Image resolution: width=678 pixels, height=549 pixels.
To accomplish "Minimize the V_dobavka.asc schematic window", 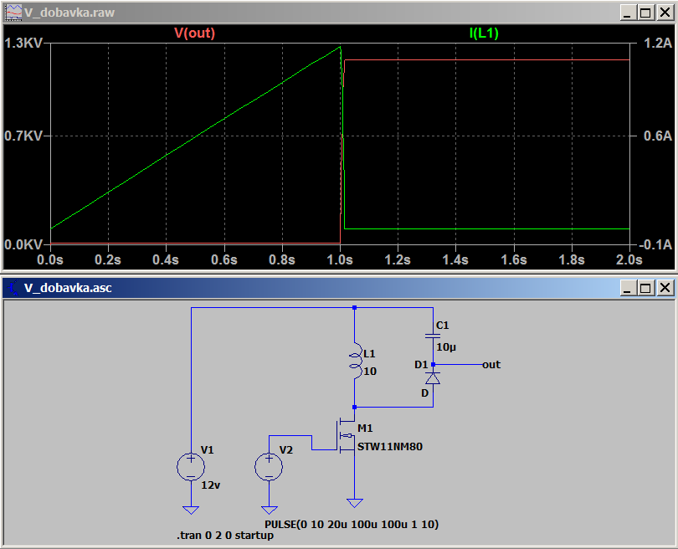I will [628, 288].
